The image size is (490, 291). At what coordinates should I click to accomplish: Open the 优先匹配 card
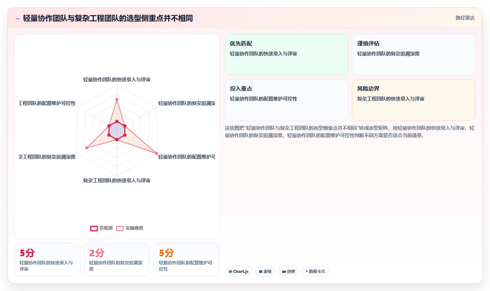click(x=287, y=55)
